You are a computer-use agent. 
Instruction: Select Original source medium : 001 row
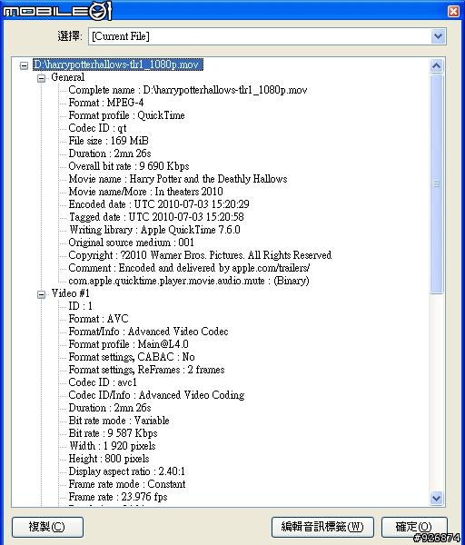coord(131,243)
